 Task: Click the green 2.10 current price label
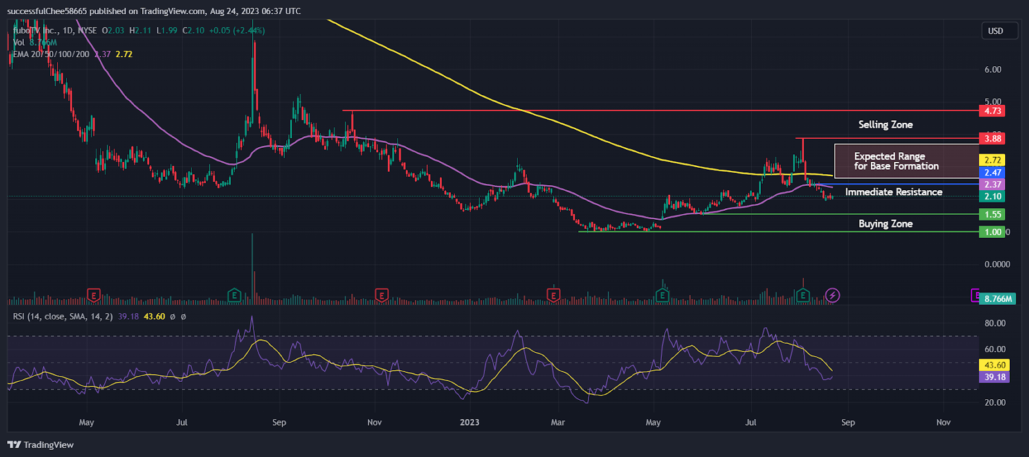992,197
